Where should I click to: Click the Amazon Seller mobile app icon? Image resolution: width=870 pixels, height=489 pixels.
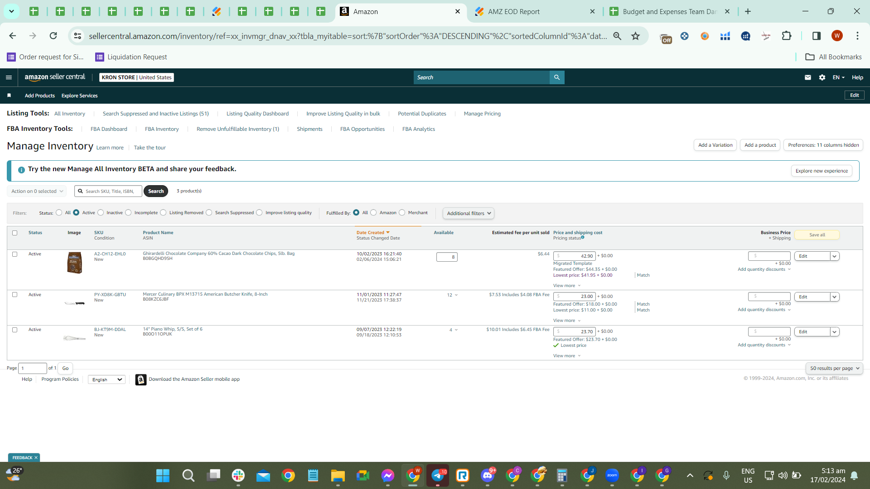[141, 379]
